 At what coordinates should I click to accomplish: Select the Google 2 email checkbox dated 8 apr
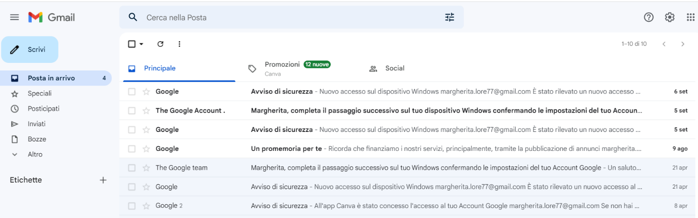coord(132,206)
